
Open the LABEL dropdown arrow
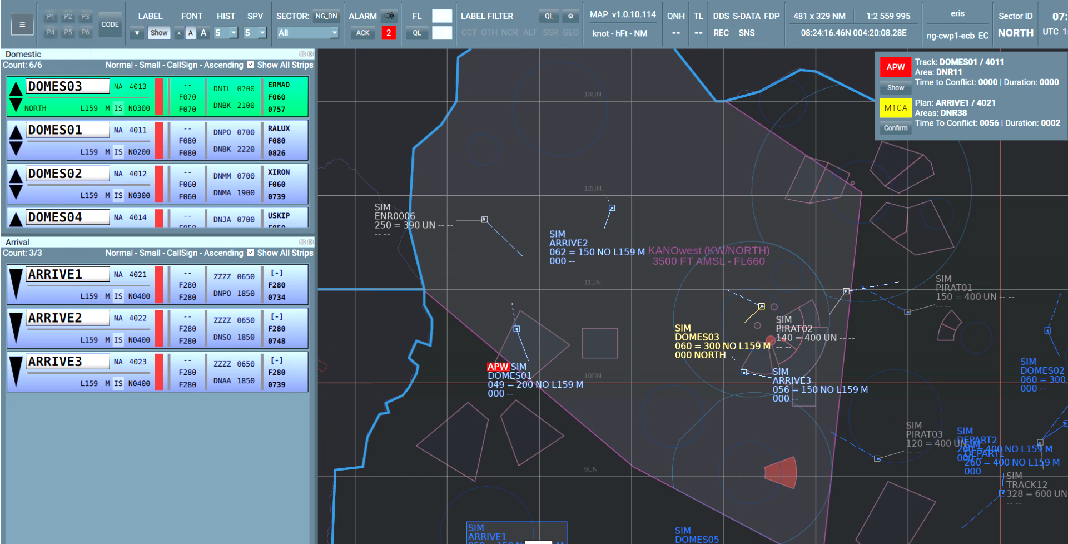click(137, 33)
